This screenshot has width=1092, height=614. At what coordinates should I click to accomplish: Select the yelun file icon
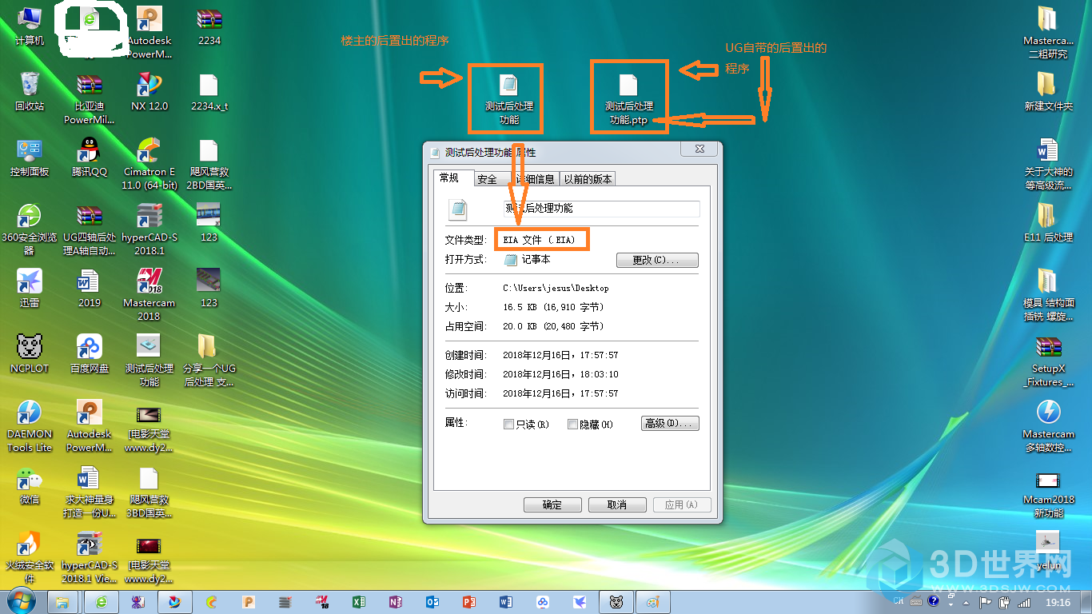tap(1048, 551)
